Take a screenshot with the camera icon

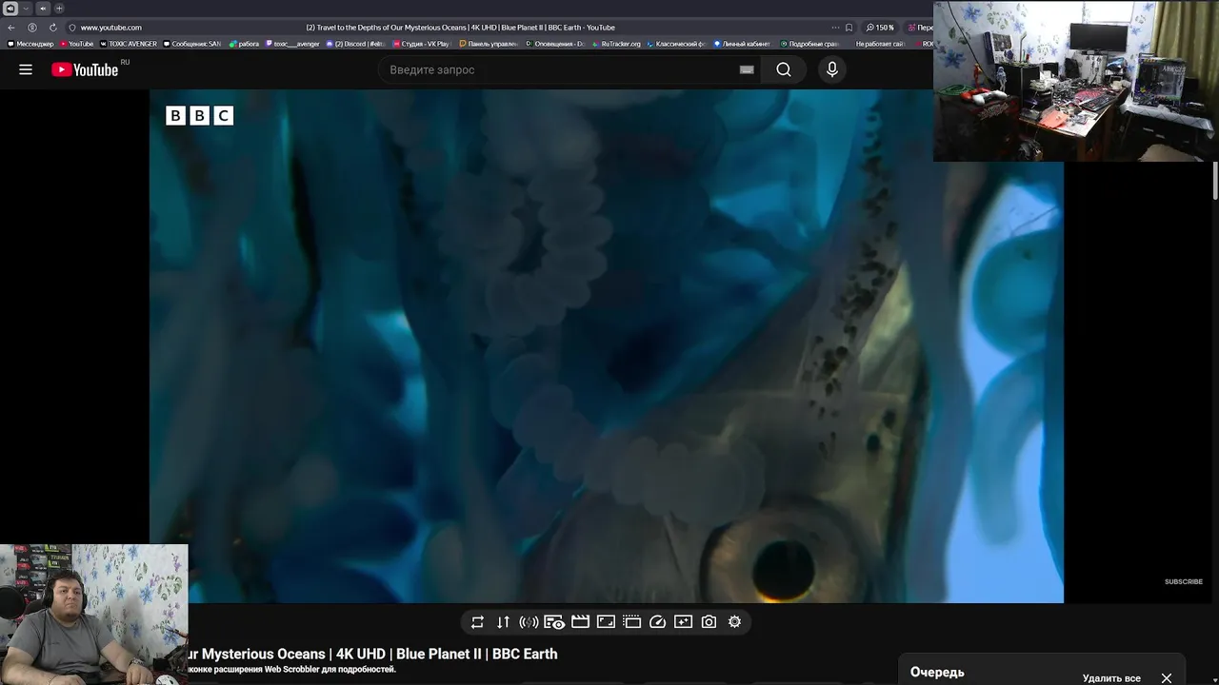coord(709,622)
